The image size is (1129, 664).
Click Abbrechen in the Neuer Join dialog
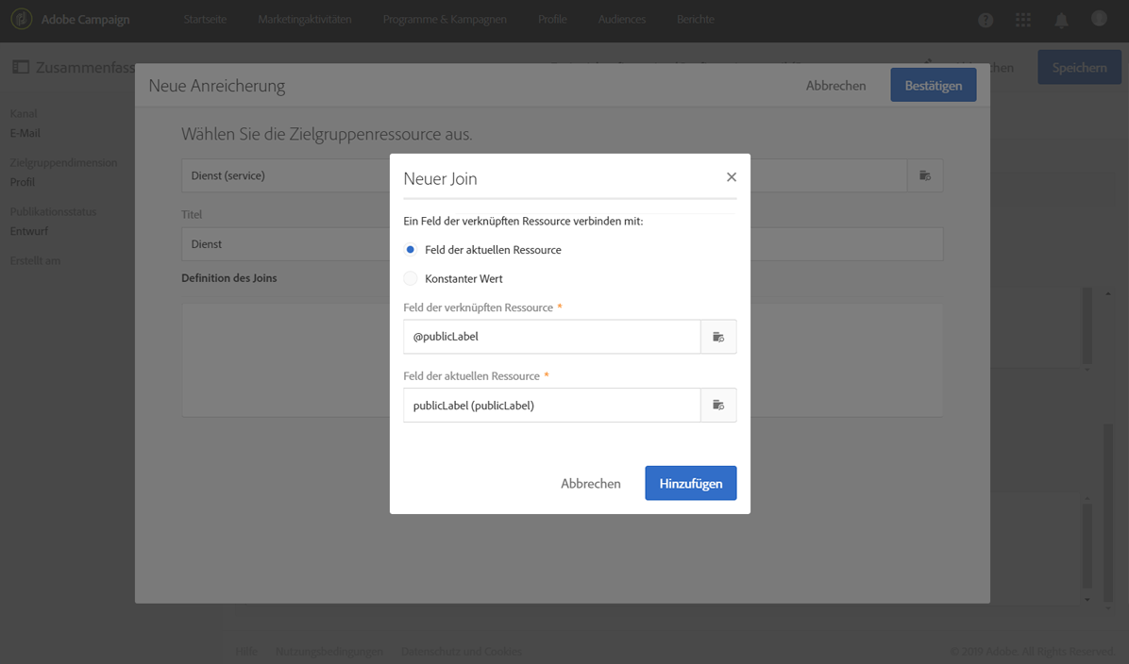[591, 483]
